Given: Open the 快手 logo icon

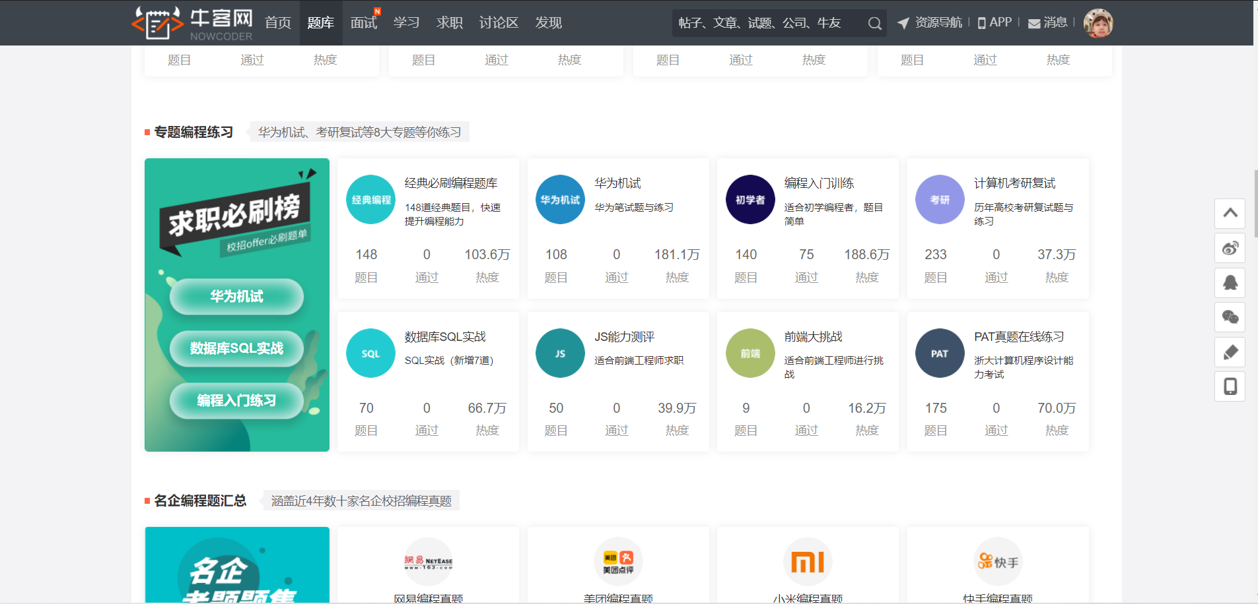Looking at the screenshot, I should click(x=998, y=562).
